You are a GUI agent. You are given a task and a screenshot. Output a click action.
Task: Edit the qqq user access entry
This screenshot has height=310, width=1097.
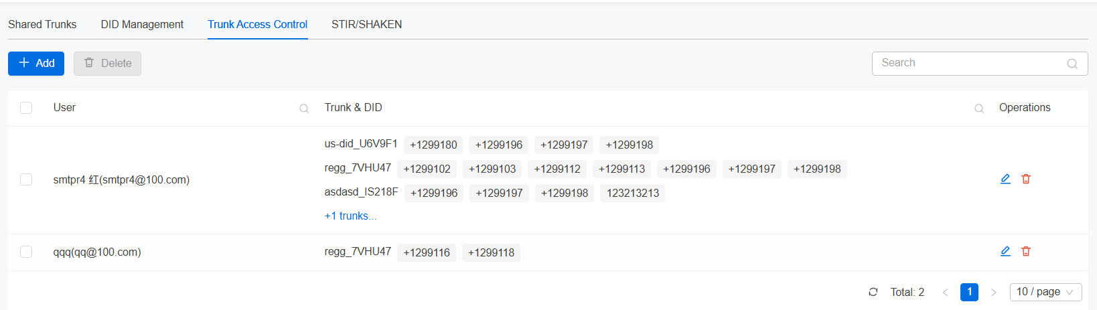click(x=1005, y=251)
